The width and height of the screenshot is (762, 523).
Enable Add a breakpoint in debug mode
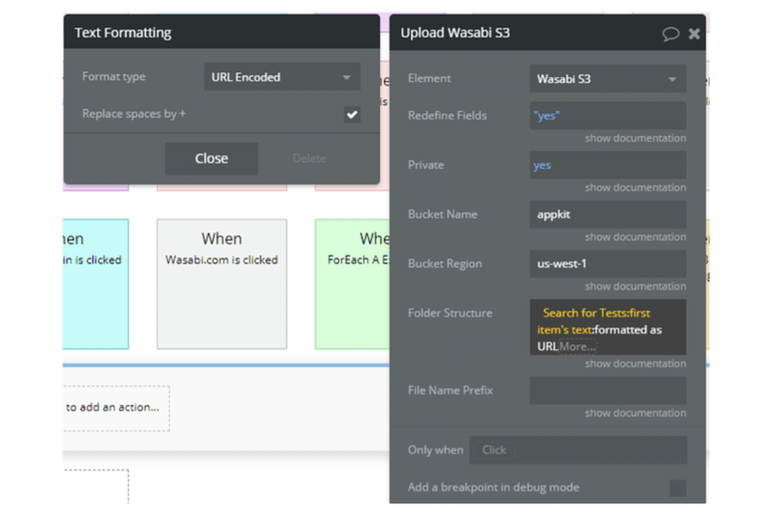pos(677,488)
